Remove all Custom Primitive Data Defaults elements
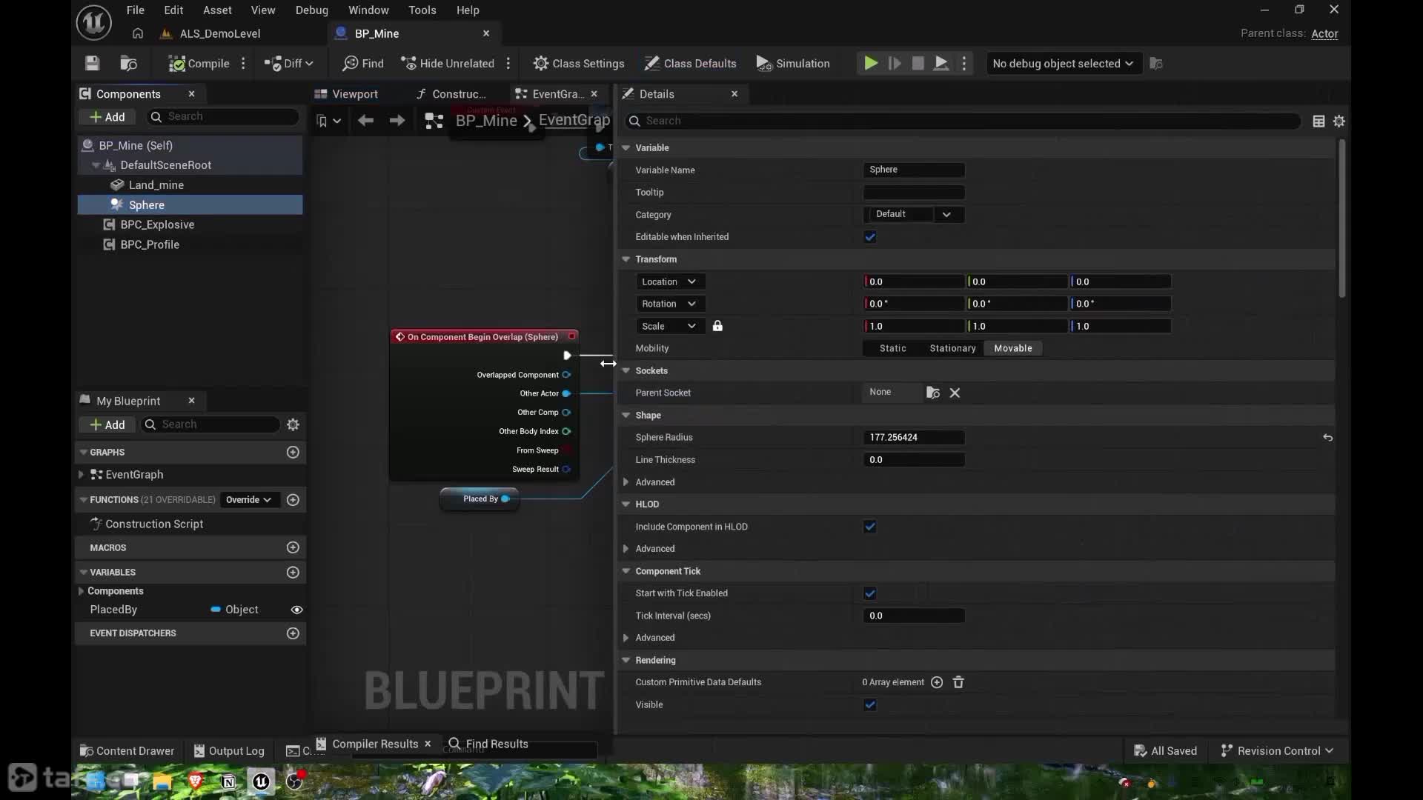Screen dimensions: 1423x800 (x=958, y=682)
